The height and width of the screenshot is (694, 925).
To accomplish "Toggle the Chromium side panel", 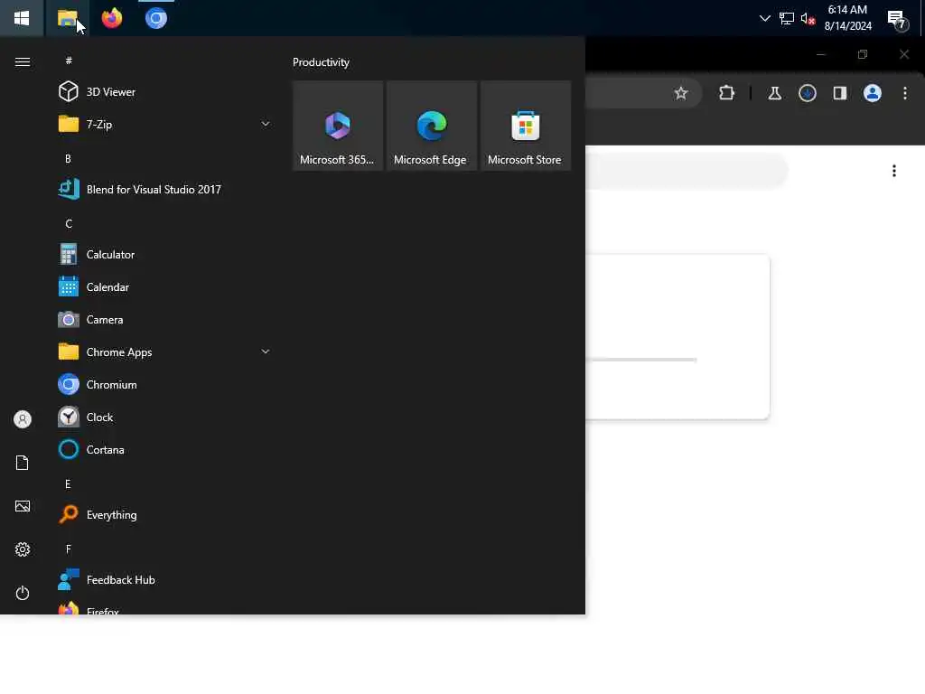I will point(839,93).
